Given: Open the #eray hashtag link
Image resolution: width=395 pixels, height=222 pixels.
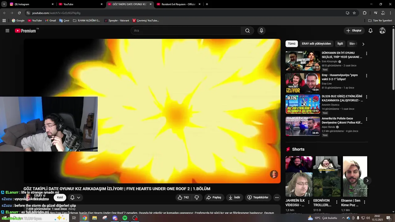Looking at the screenshot, I should [72, 209].
